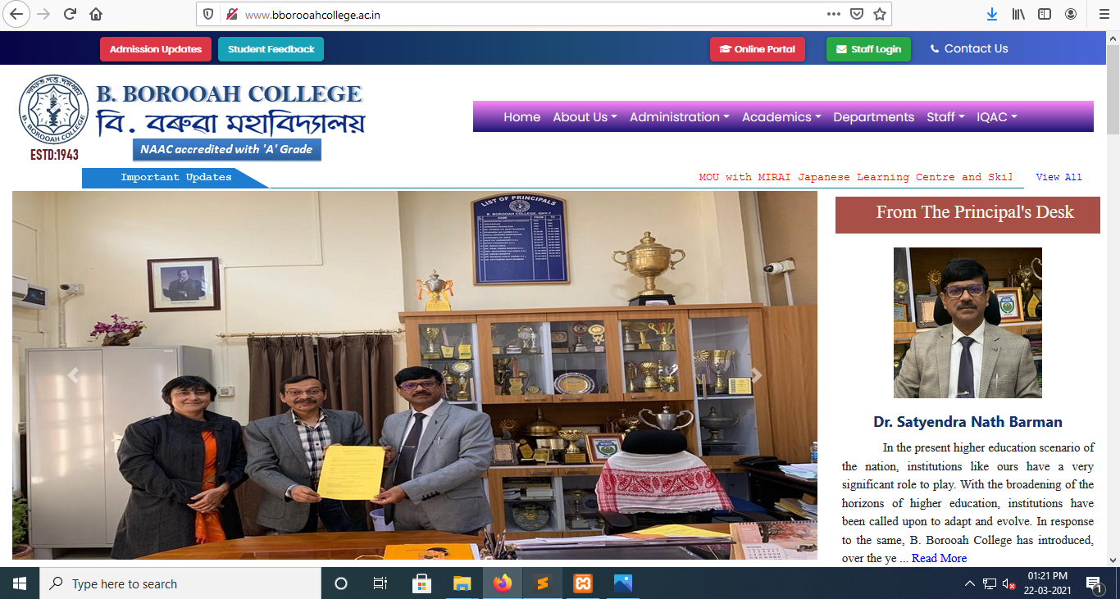This screenshot has width=1120, height=599.
Task: Save page to Pocket
Action: (x=857, y=14)
